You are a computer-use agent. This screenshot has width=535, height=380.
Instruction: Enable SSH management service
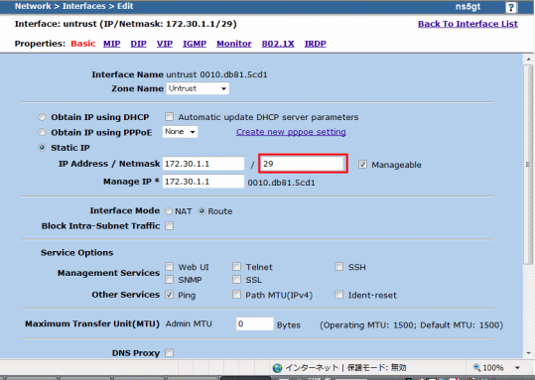click(338, 267)
